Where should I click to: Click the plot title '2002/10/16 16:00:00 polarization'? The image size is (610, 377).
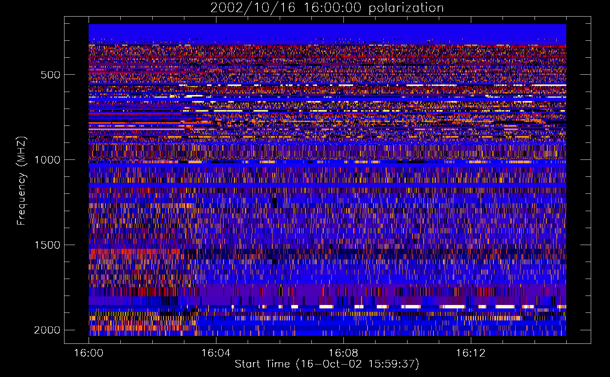pyautogui.click(x=327, y=8)
